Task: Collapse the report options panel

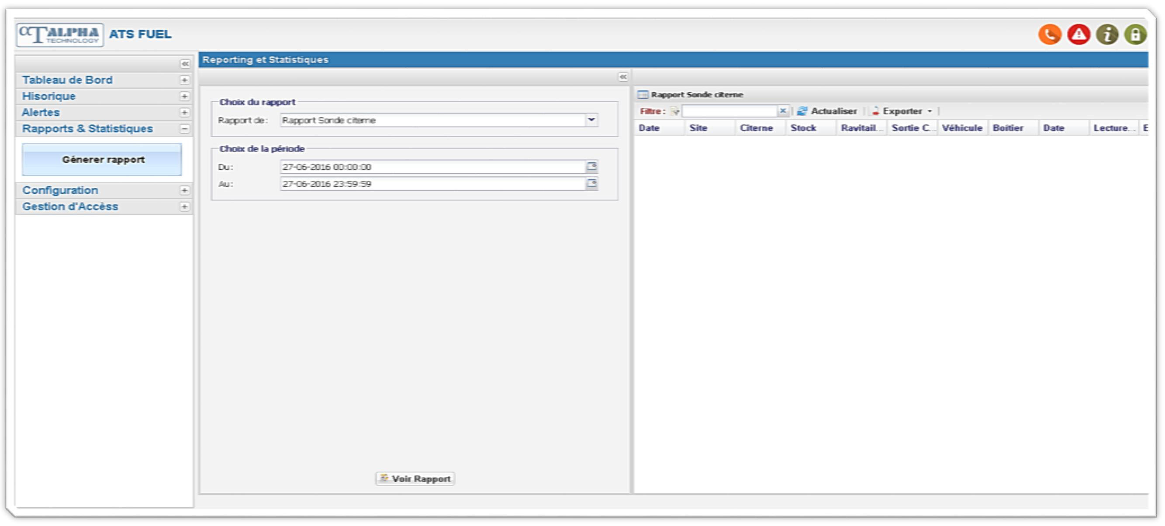Action: point(623,77)
